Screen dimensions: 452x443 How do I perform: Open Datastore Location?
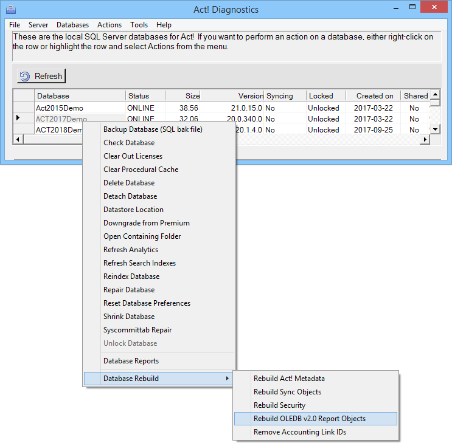click(159, 210)
